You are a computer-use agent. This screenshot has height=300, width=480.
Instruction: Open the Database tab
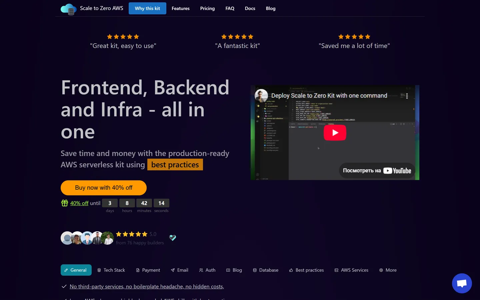(265, 270)
